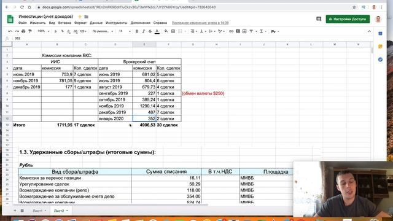The image size is (393, 221).
Task: Format the cell as percent
Action: tap(62, 31)
